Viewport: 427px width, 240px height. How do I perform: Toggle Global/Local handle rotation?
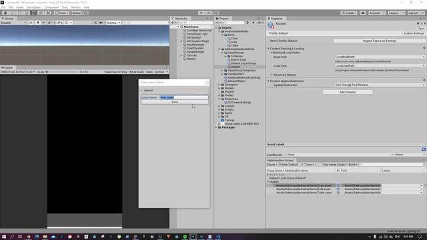point(75,13)
